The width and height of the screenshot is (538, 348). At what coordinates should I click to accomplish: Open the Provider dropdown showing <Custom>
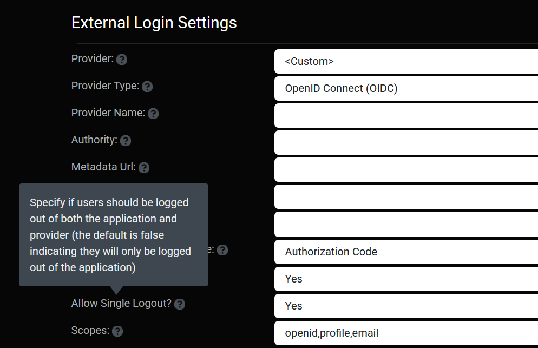[406, 61]
